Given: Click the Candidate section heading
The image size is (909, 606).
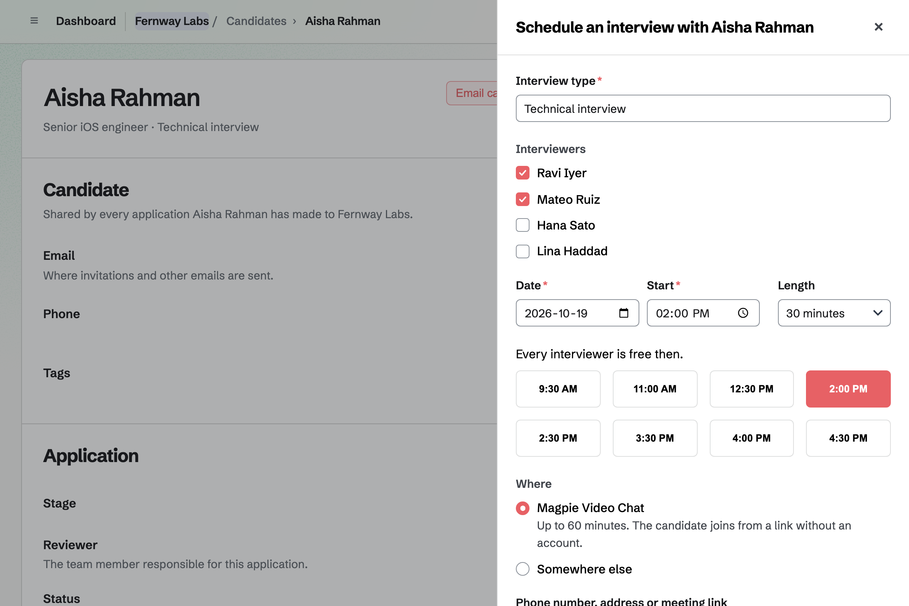Looking at the screenshot, I should point(86,190).
